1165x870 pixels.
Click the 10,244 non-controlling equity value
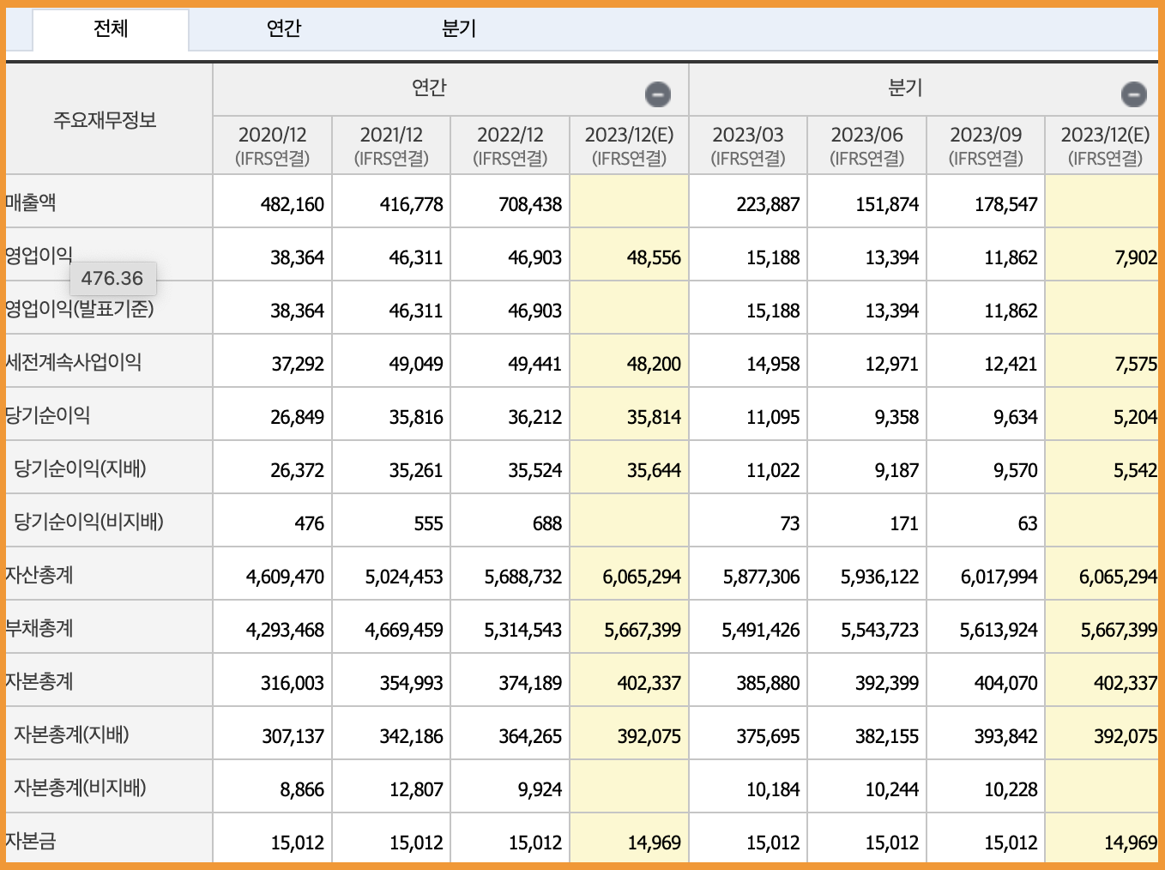click(x=892, y=789)
